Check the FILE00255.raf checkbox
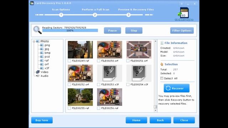228x128 pixels. point(69,108)
